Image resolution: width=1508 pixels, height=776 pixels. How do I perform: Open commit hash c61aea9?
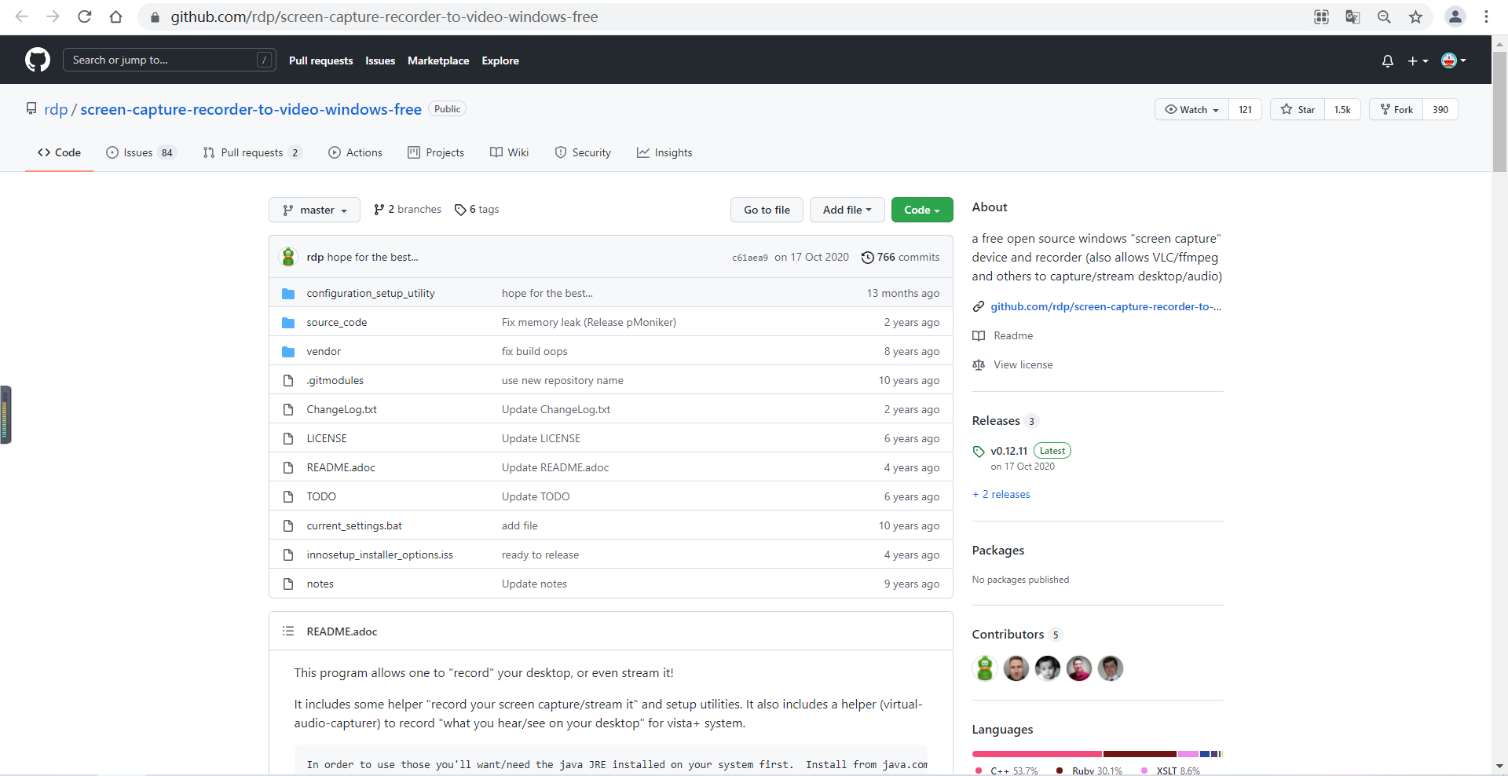750,258
